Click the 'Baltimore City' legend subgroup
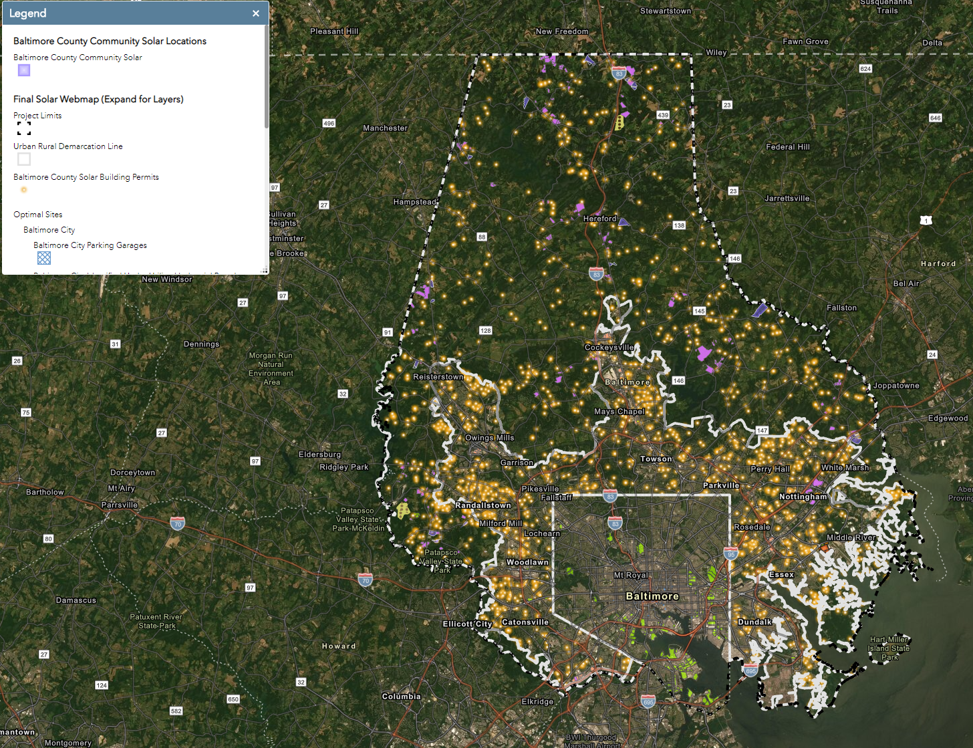The height and width of the screenshot is (748, 973). point(49,230)
